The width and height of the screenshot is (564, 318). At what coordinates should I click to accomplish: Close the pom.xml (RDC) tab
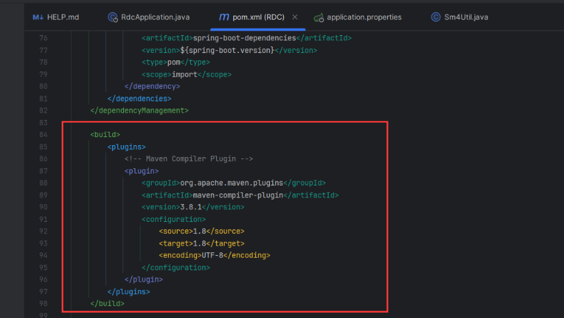[295, 17]
